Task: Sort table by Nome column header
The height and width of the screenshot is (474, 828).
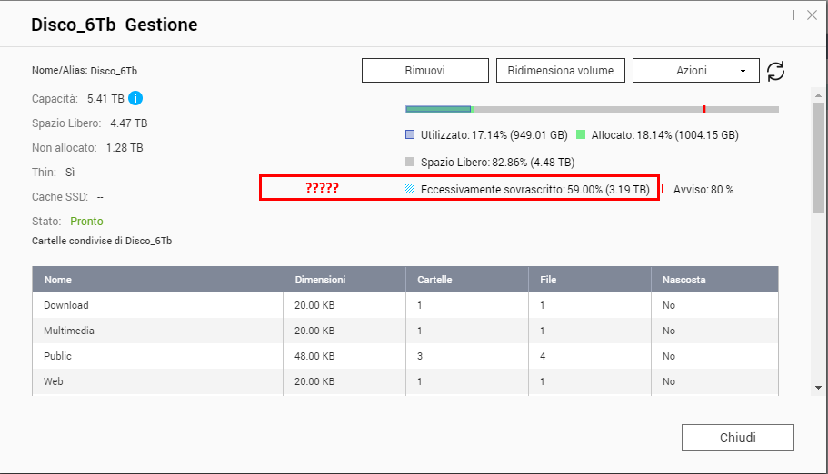Action: pyautogui.click(x=58, y=280)
